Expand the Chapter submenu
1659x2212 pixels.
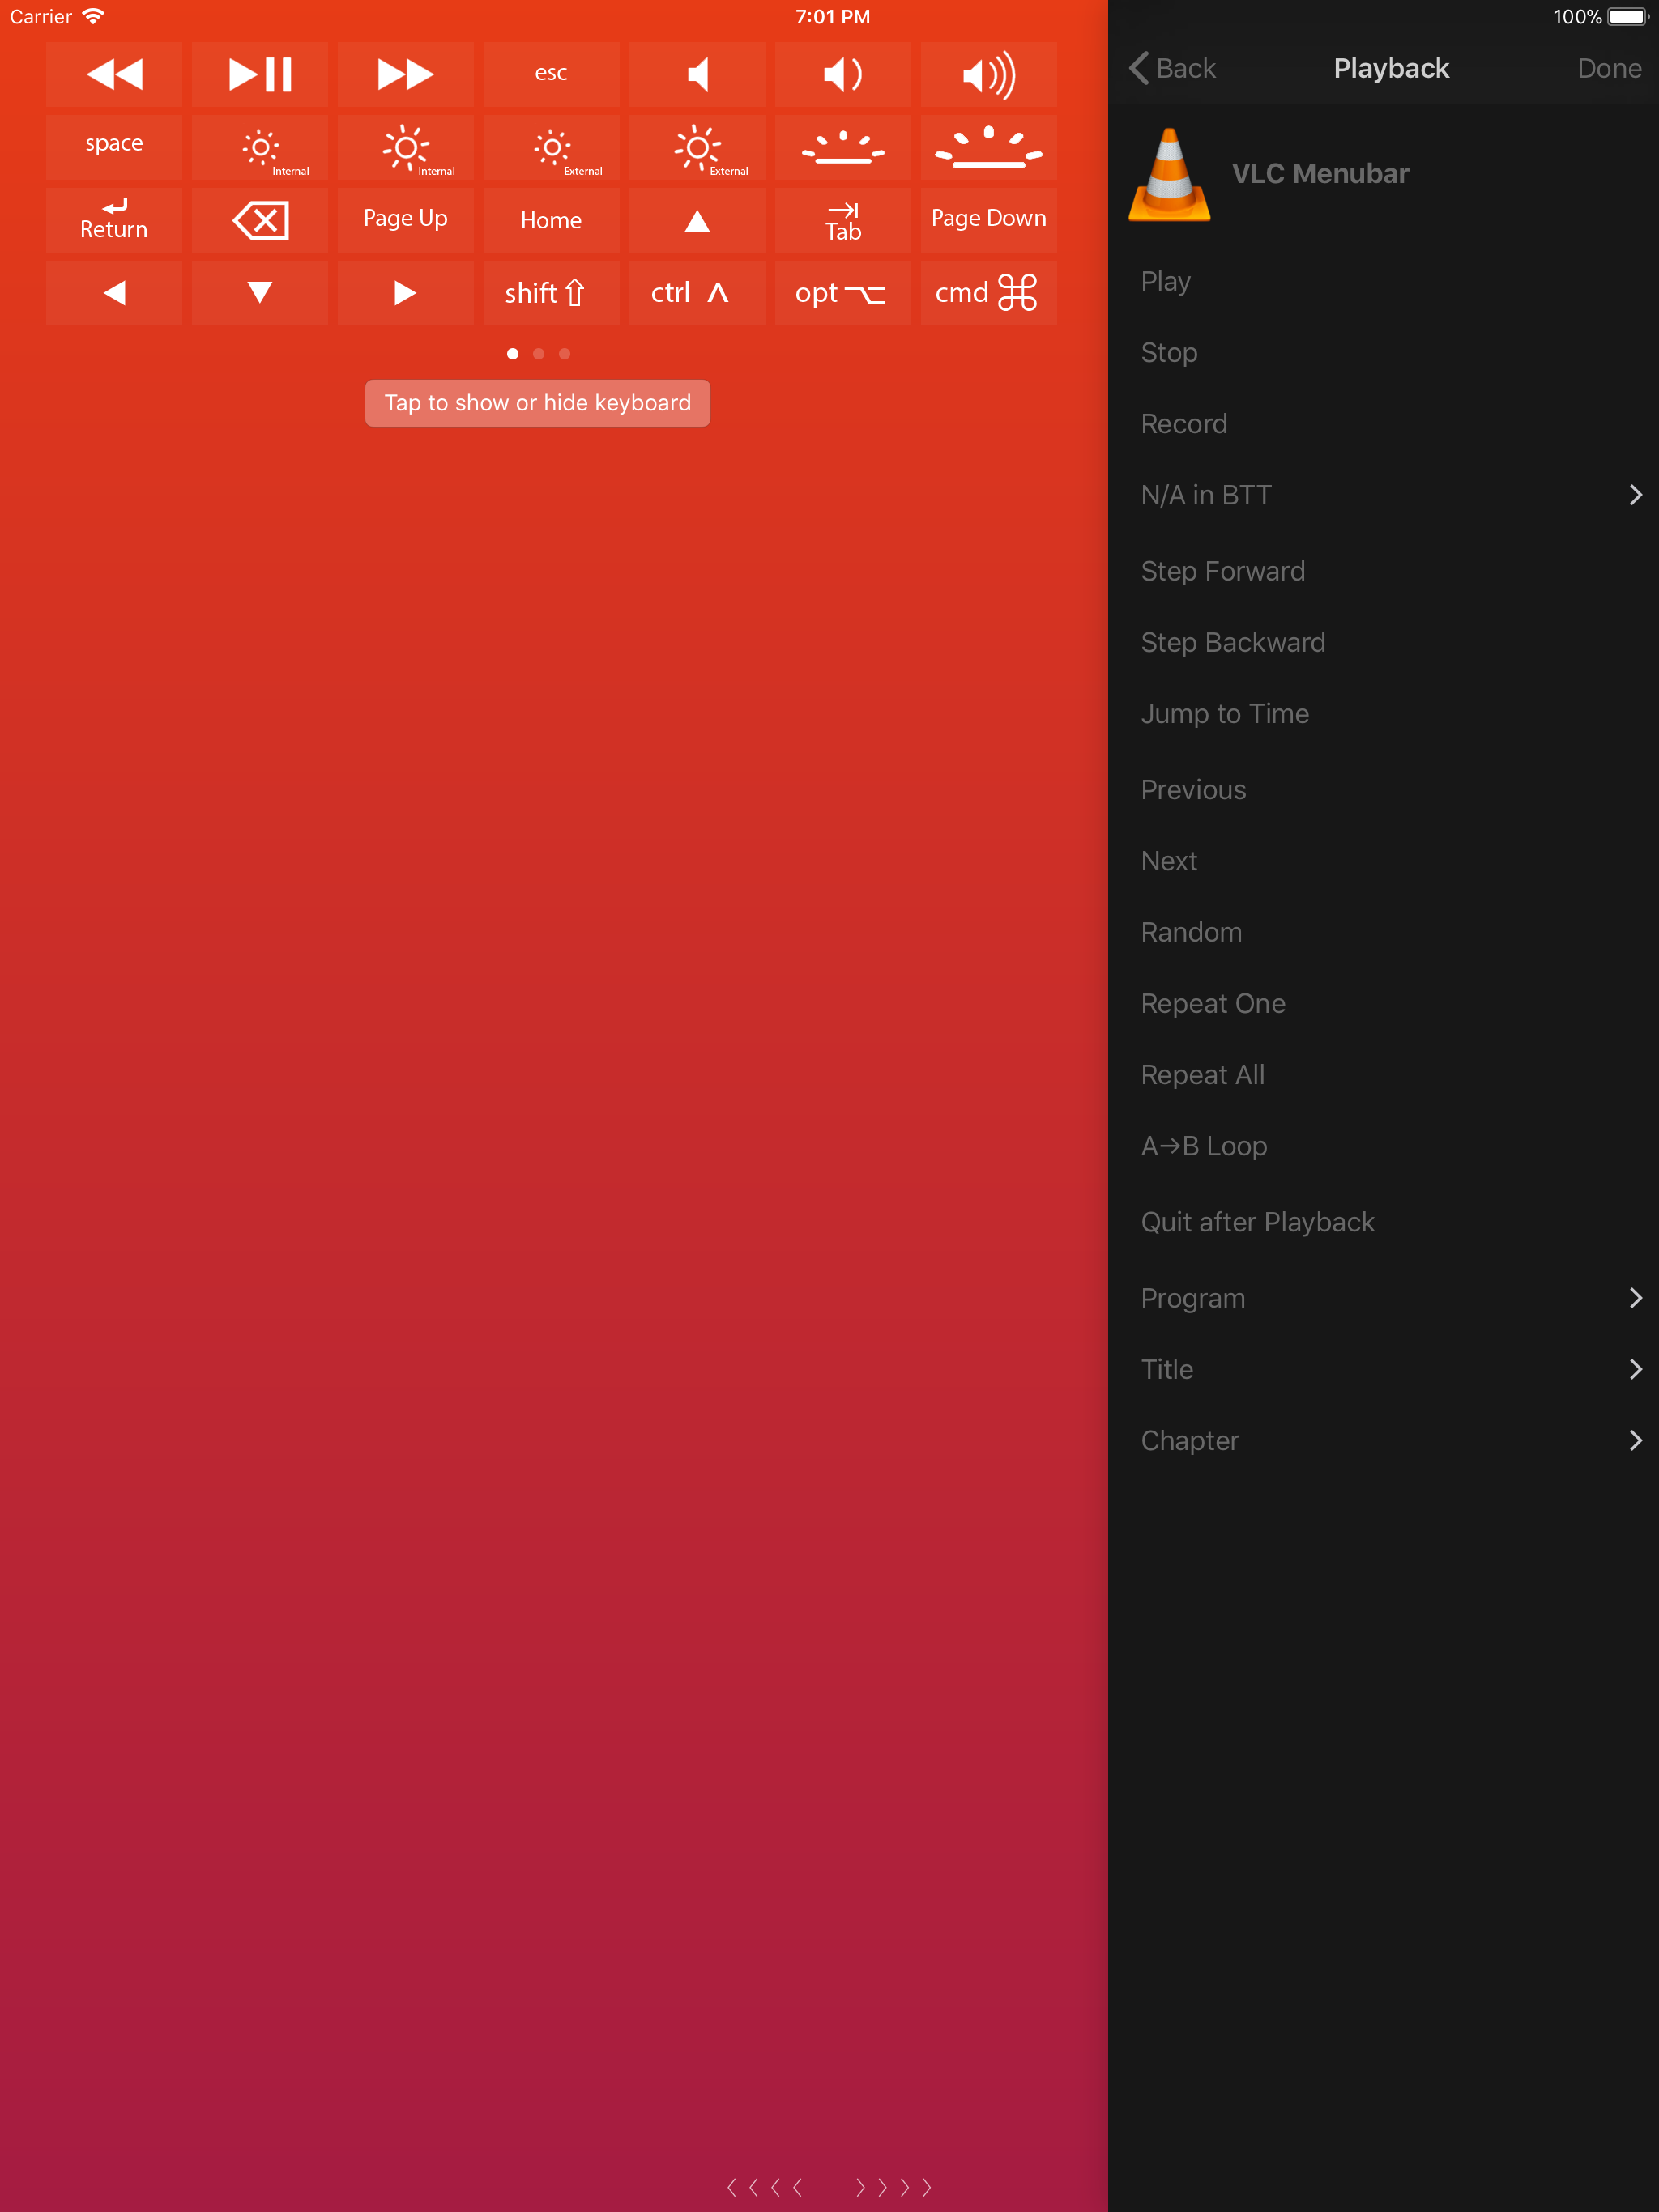tap(1390, 1440)
